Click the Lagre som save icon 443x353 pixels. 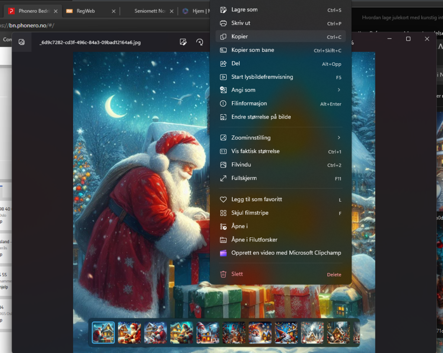[x=223, y=10]
